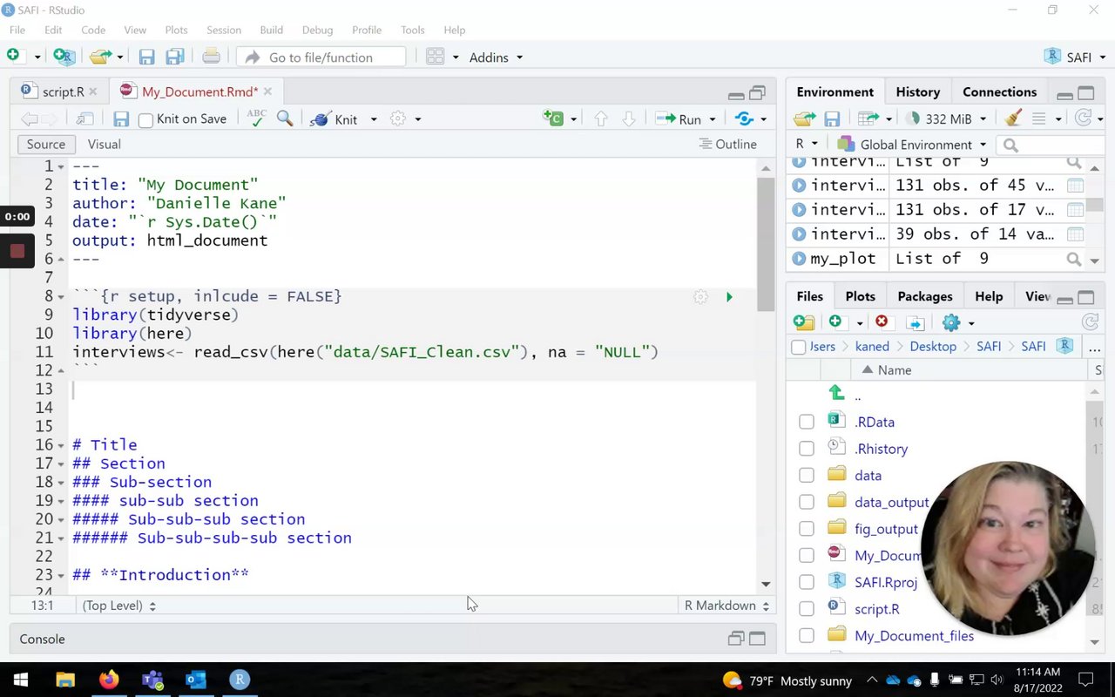Open the Session menu
Viewport: 1115px width, 697px height.
224,30
